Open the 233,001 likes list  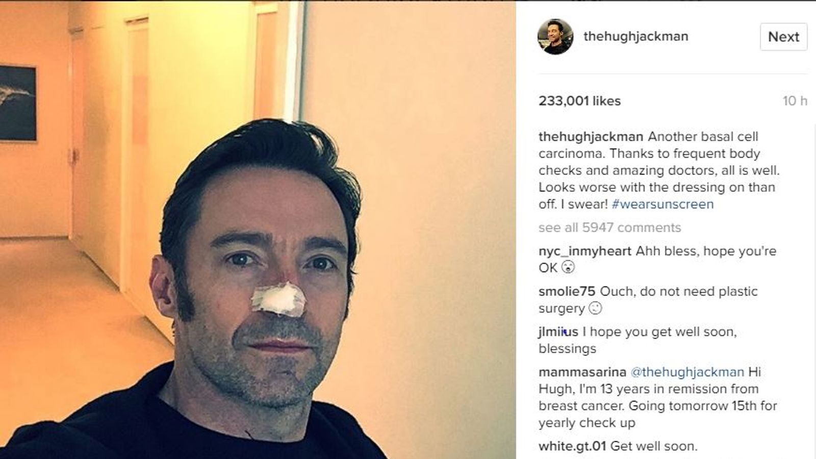pyautogui.click(x=579, y=101)
